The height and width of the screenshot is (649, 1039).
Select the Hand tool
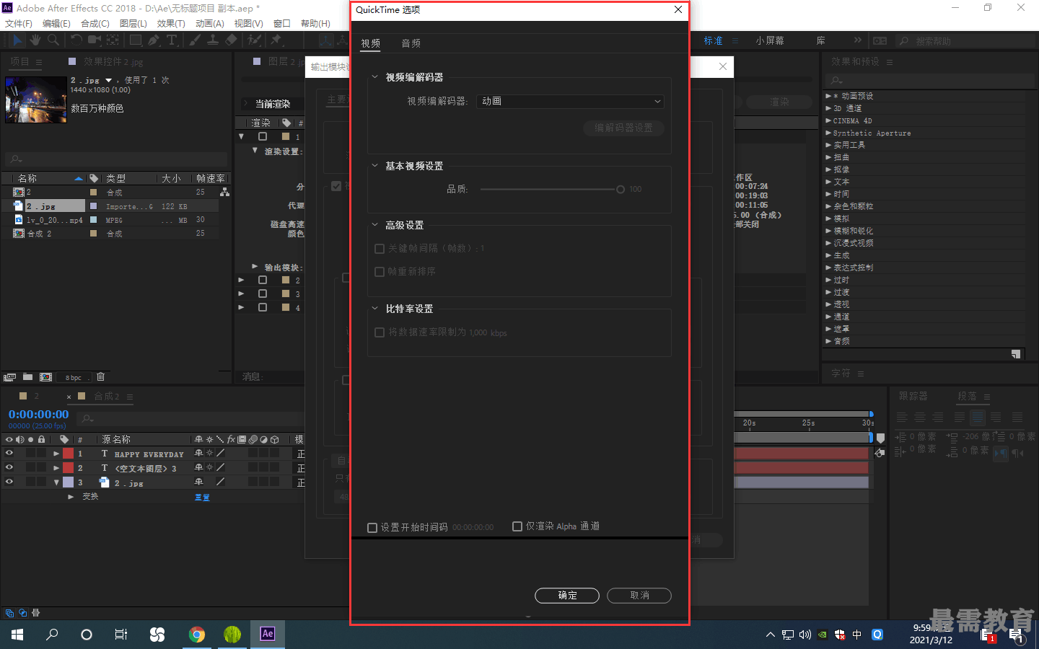35,40
